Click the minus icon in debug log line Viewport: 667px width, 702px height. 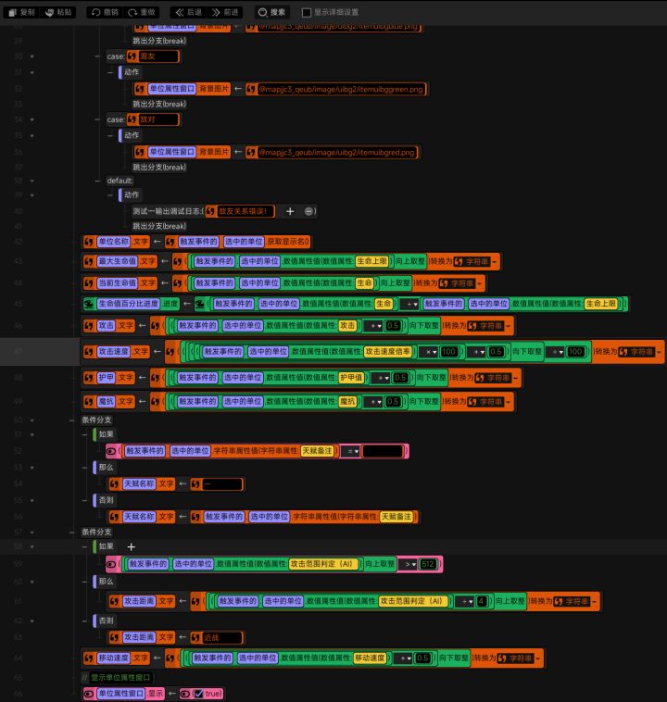click(308, 211)
